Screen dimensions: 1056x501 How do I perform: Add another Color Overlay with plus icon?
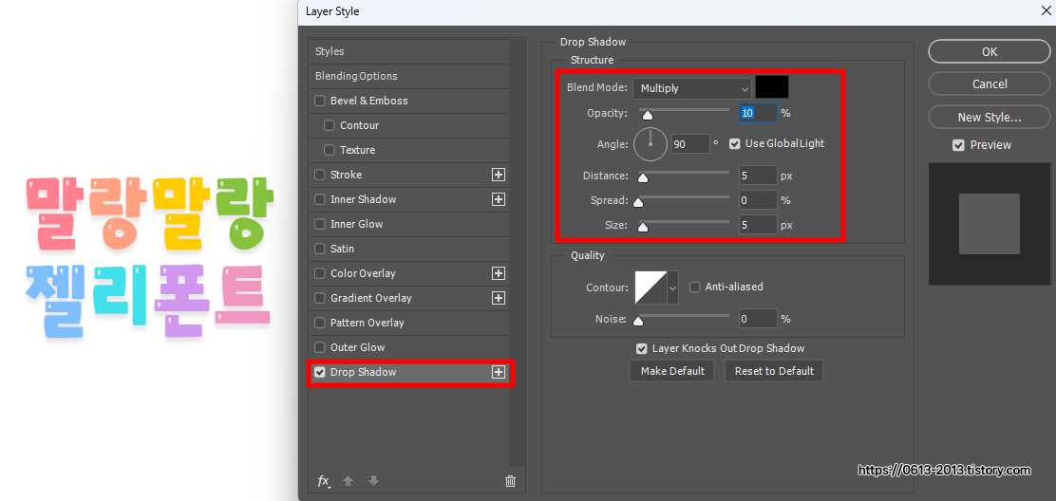point(499,273)
